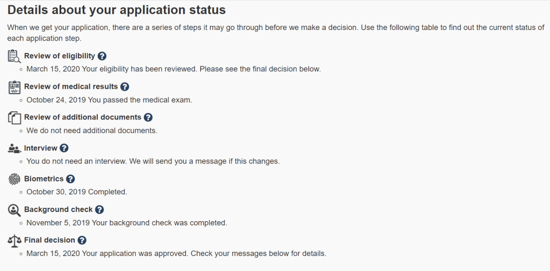Click the Biometrics fingerprint icon

[x=15, y=179]
